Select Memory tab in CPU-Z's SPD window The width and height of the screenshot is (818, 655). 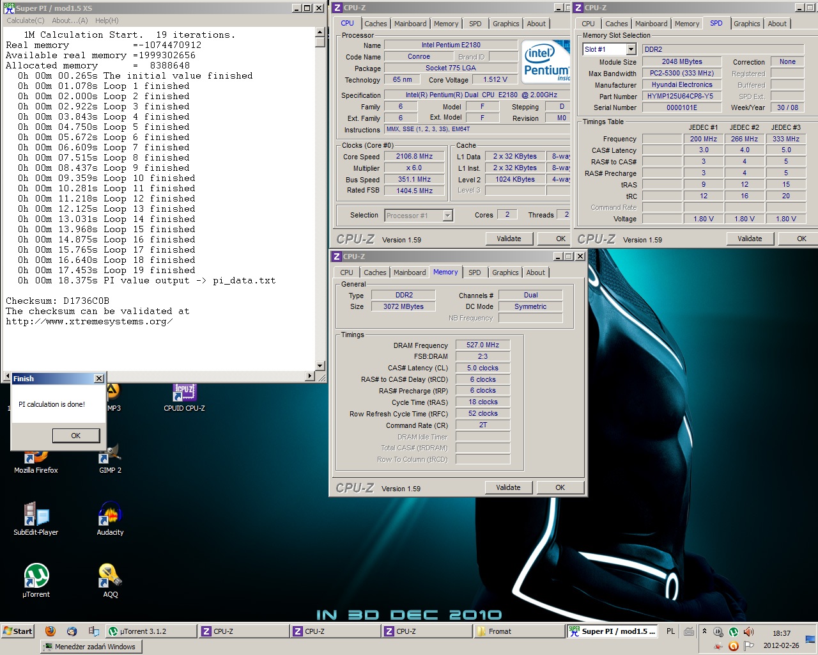(687, 24)
